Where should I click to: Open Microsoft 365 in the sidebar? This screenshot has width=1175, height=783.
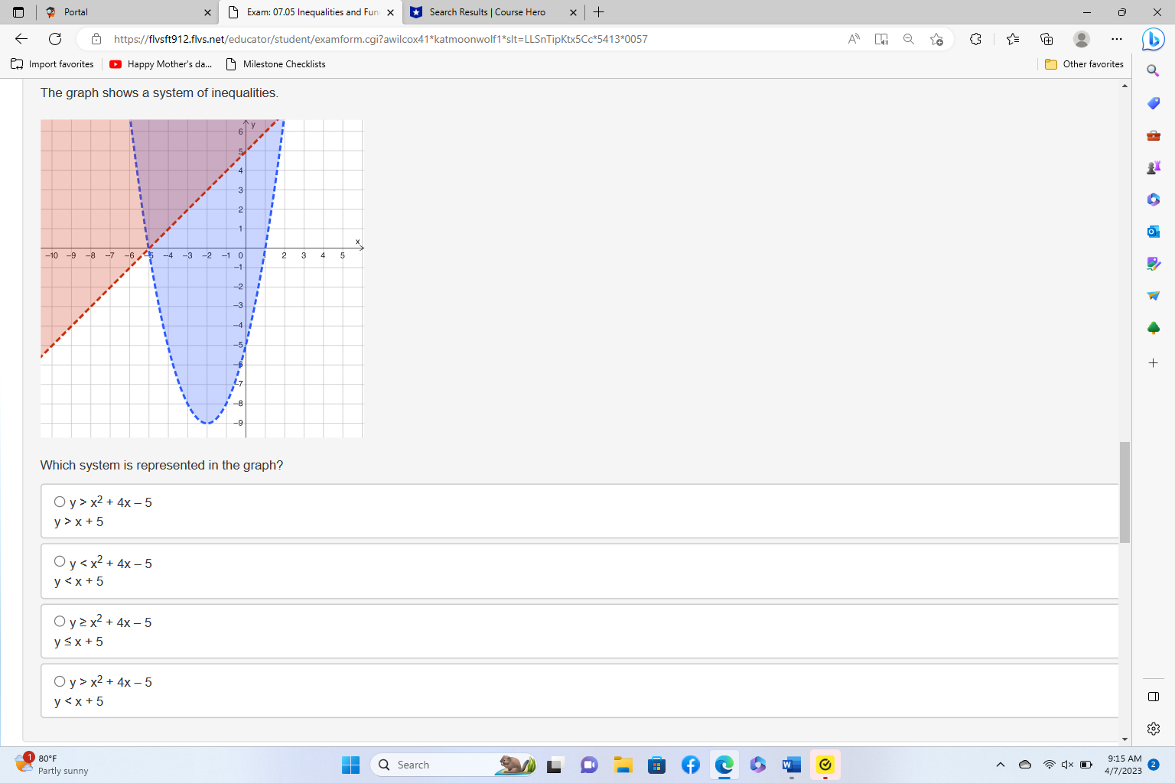pyautogui.click(x=1154, y=200)
